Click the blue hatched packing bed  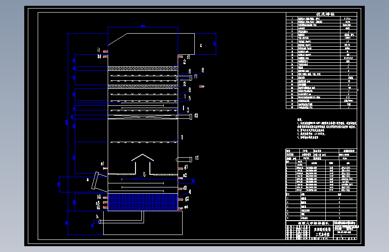pyautogui.click(x=143, y=202)
